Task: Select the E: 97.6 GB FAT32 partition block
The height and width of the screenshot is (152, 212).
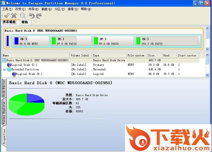Action: pos(71,41)
